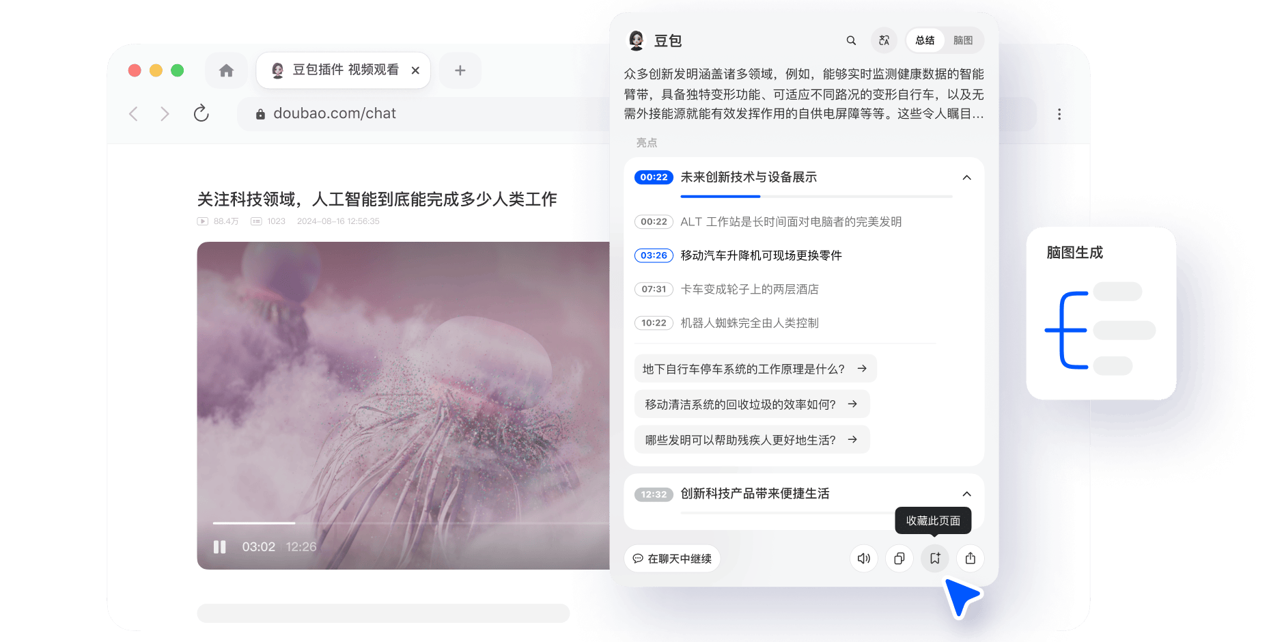1284x642 pixels.
Task: Click the video progress bar
Action: [x=410, y=523]
